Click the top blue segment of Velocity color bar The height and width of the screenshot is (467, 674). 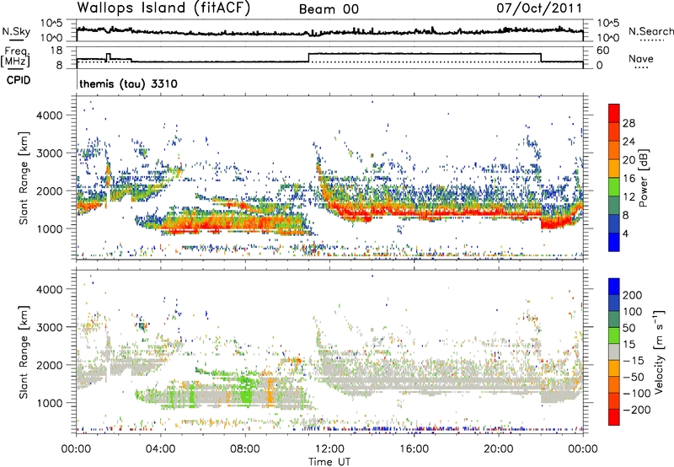(614, 287)
